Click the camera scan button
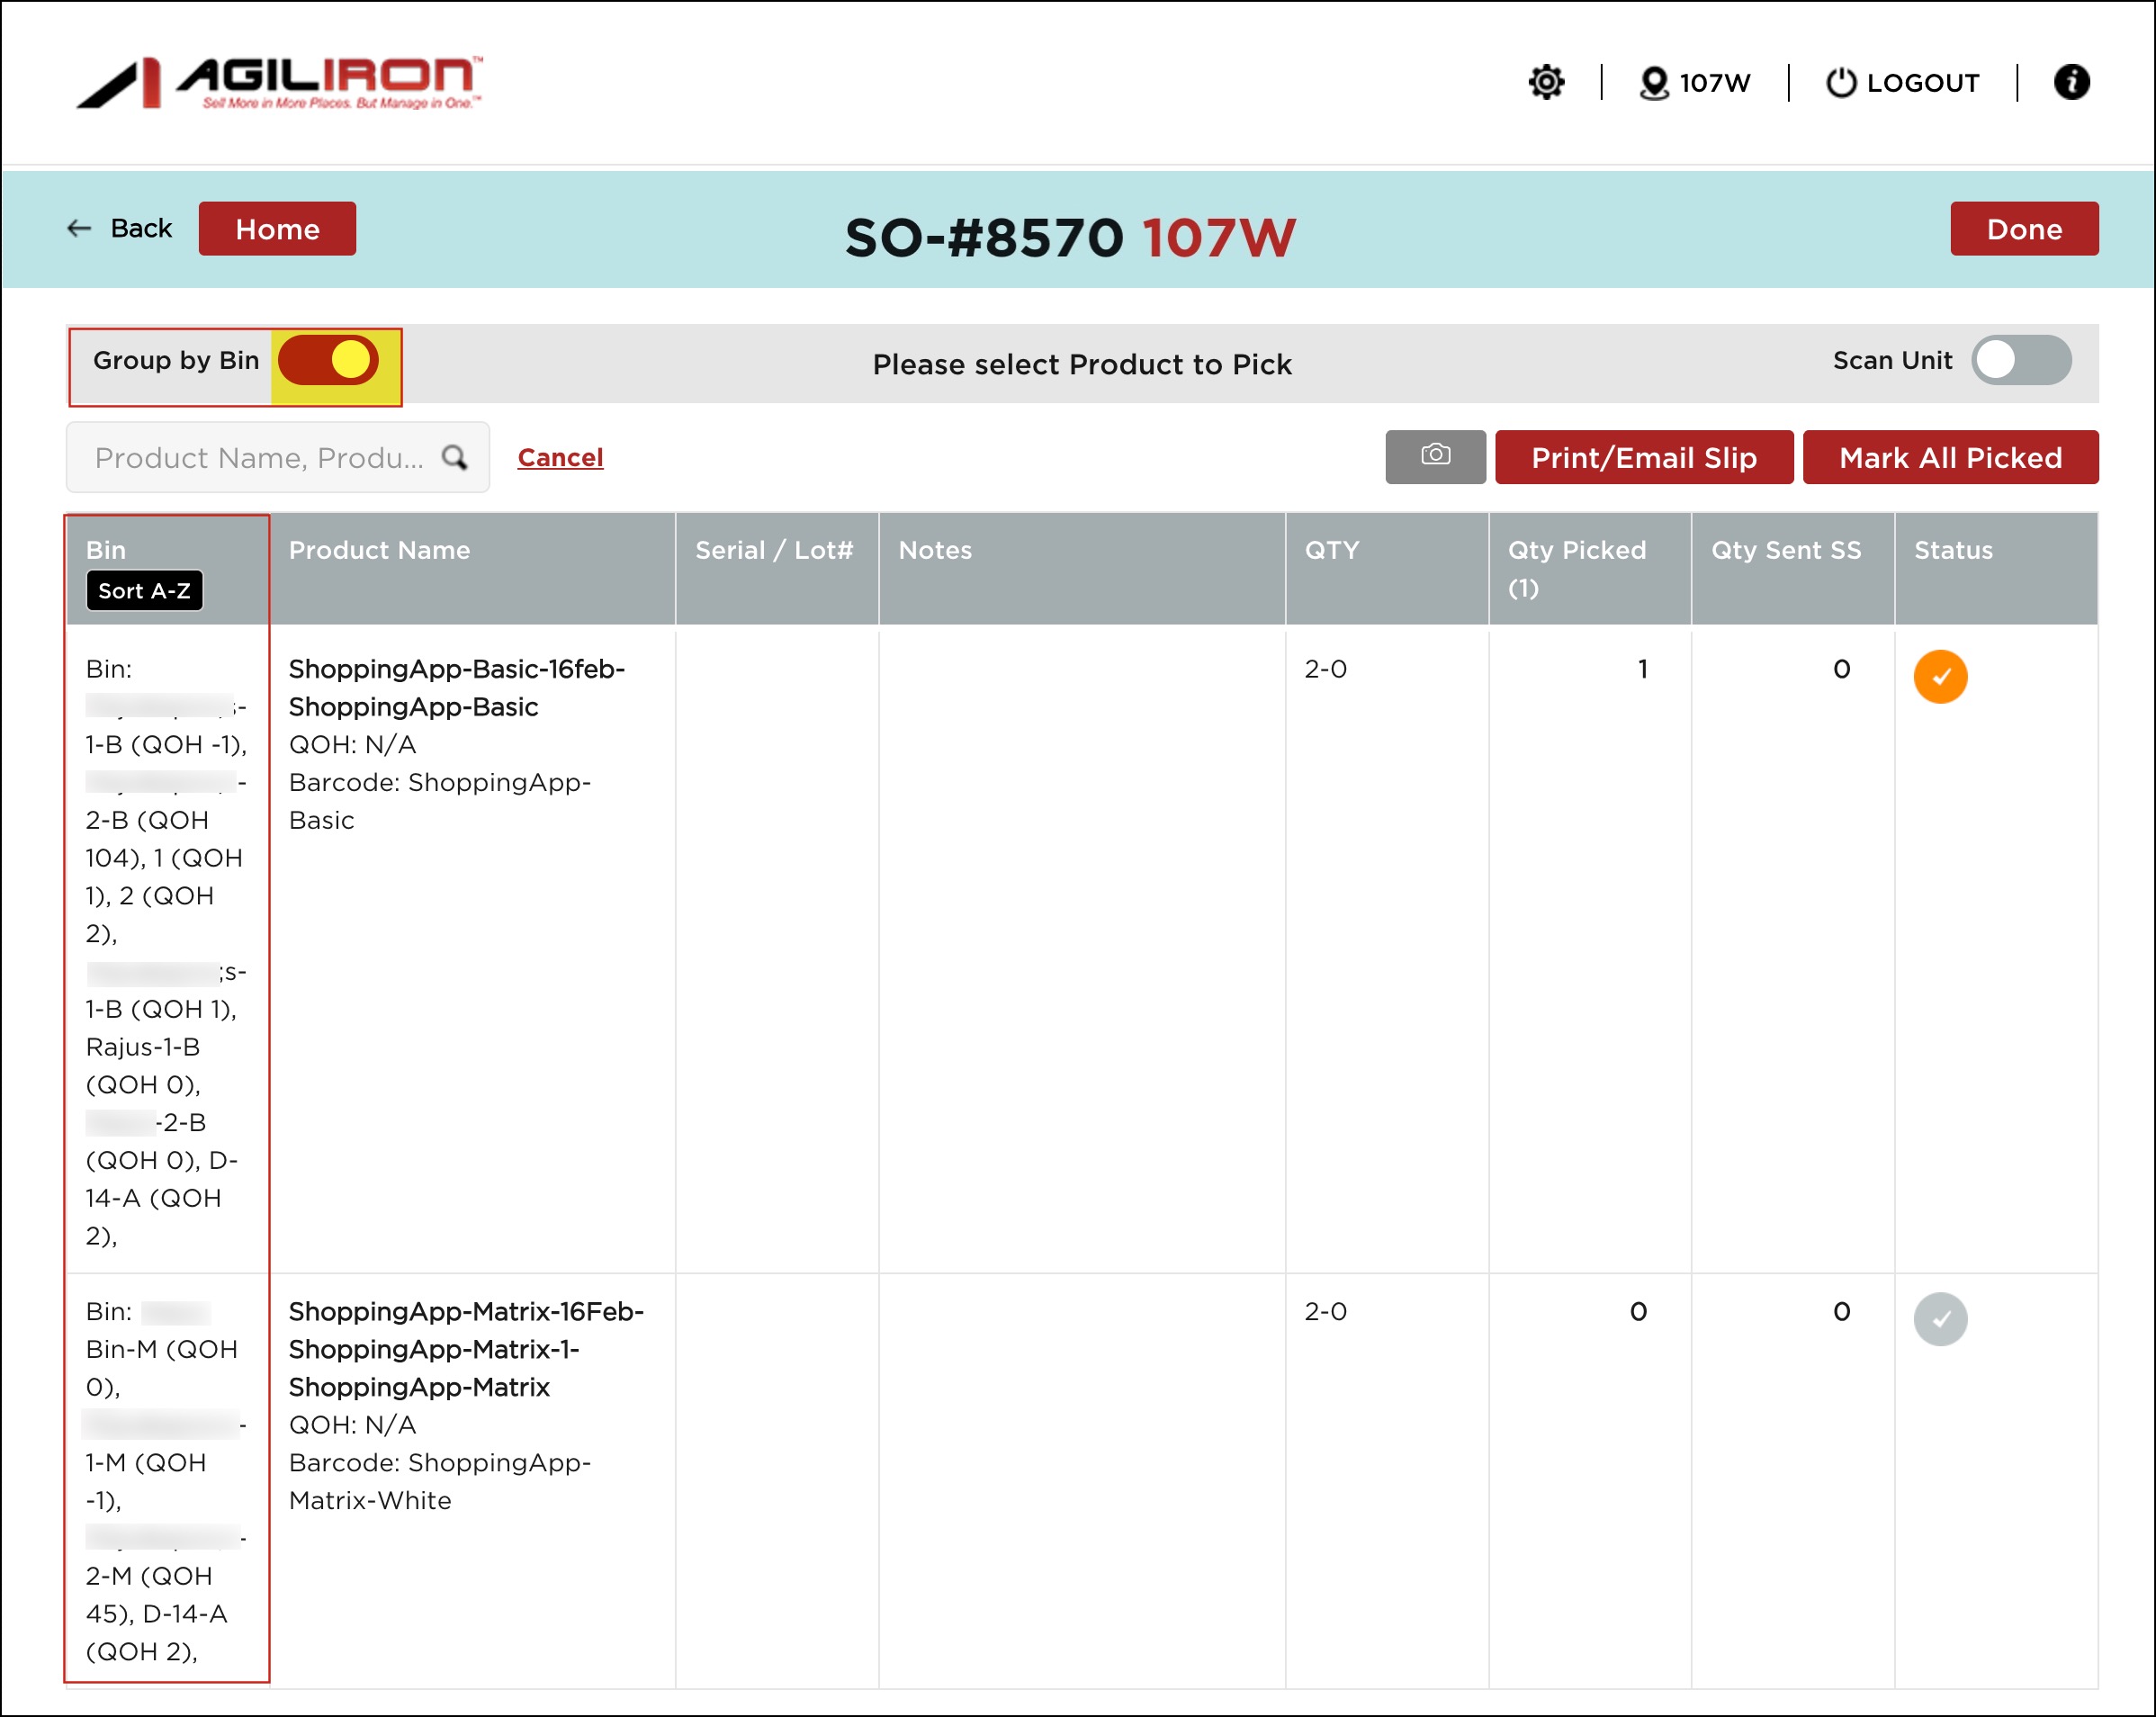The image size is (2156, 1717). [1435, 457]
